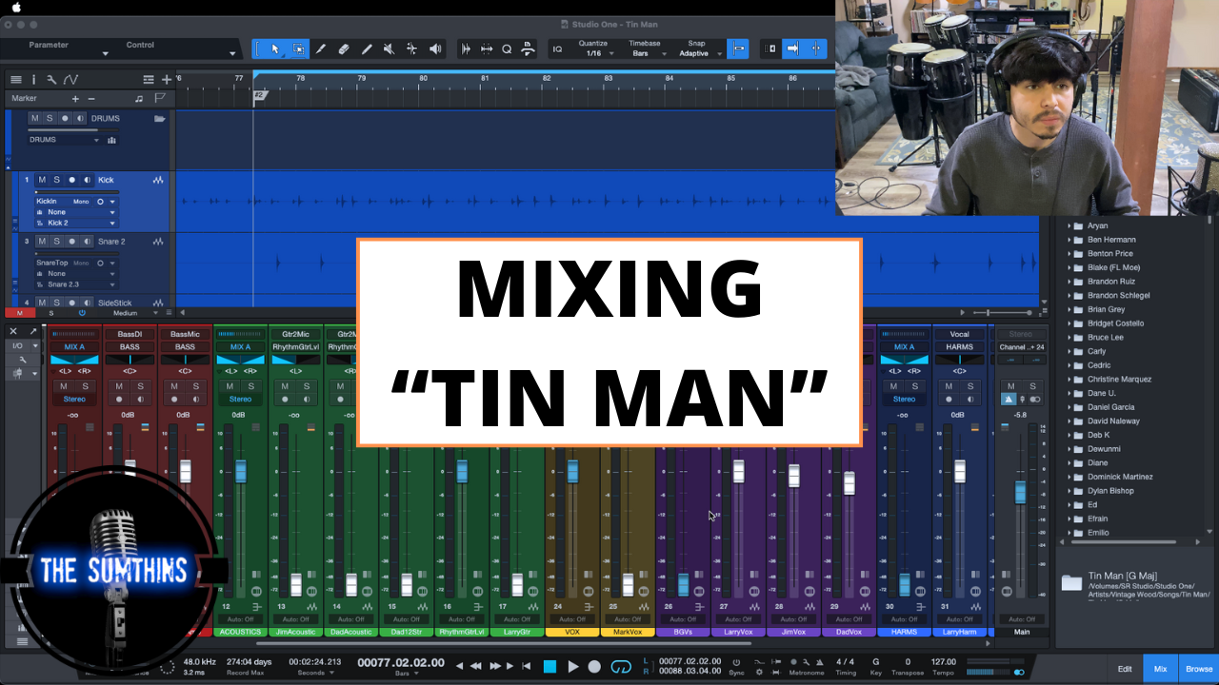The image size is (1219, 685).
Task: Click the Play button in the transport
Action: [x=572, y=666]
